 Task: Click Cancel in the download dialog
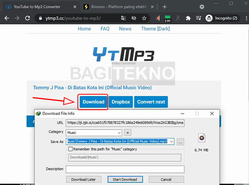[166, 180]
